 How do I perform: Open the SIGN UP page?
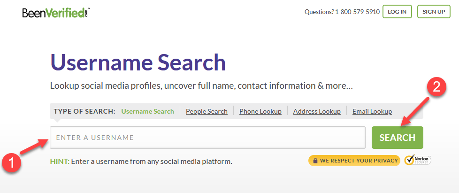(434, 12)
